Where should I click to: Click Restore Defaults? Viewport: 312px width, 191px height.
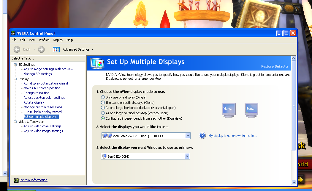[275, 66]
